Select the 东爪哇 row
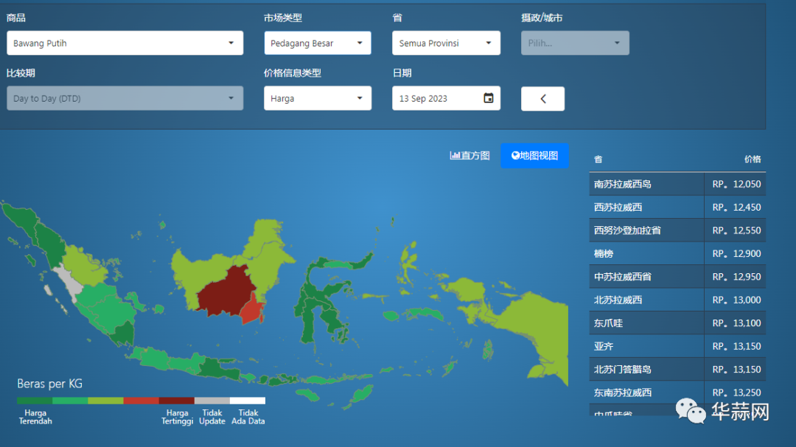 point(677,323)
